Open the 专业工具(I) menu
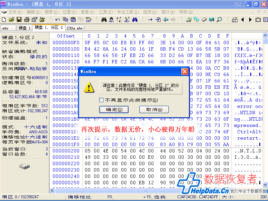Viewport: 268px width, 201px height. coord(128,12)
